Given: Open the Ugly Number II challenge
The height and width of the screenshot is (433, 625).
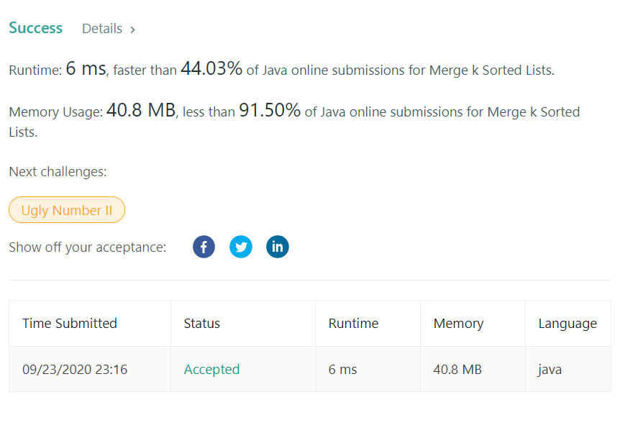Looking at the screenshot, I should tap(66, 209).
